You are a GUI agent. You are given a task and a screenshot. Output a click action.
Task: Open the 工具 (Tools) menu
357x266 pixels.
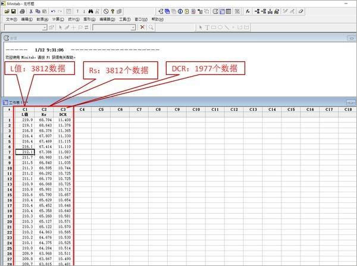pos(125,20)
